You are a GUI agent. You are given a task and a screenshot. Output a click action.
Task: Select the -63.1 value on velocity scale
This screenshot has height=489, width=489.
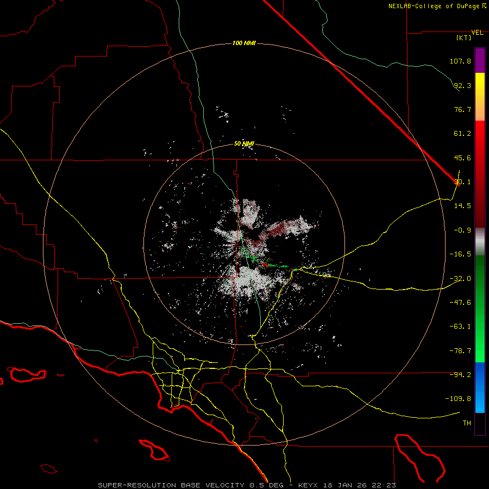point(460,327)
